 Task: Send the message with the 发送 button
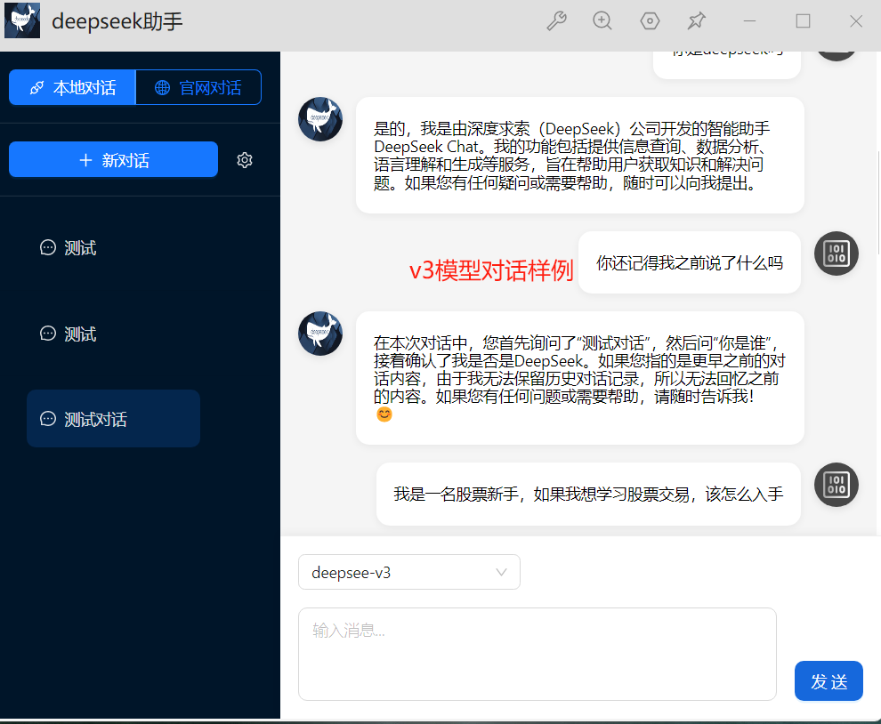point(828,680)
